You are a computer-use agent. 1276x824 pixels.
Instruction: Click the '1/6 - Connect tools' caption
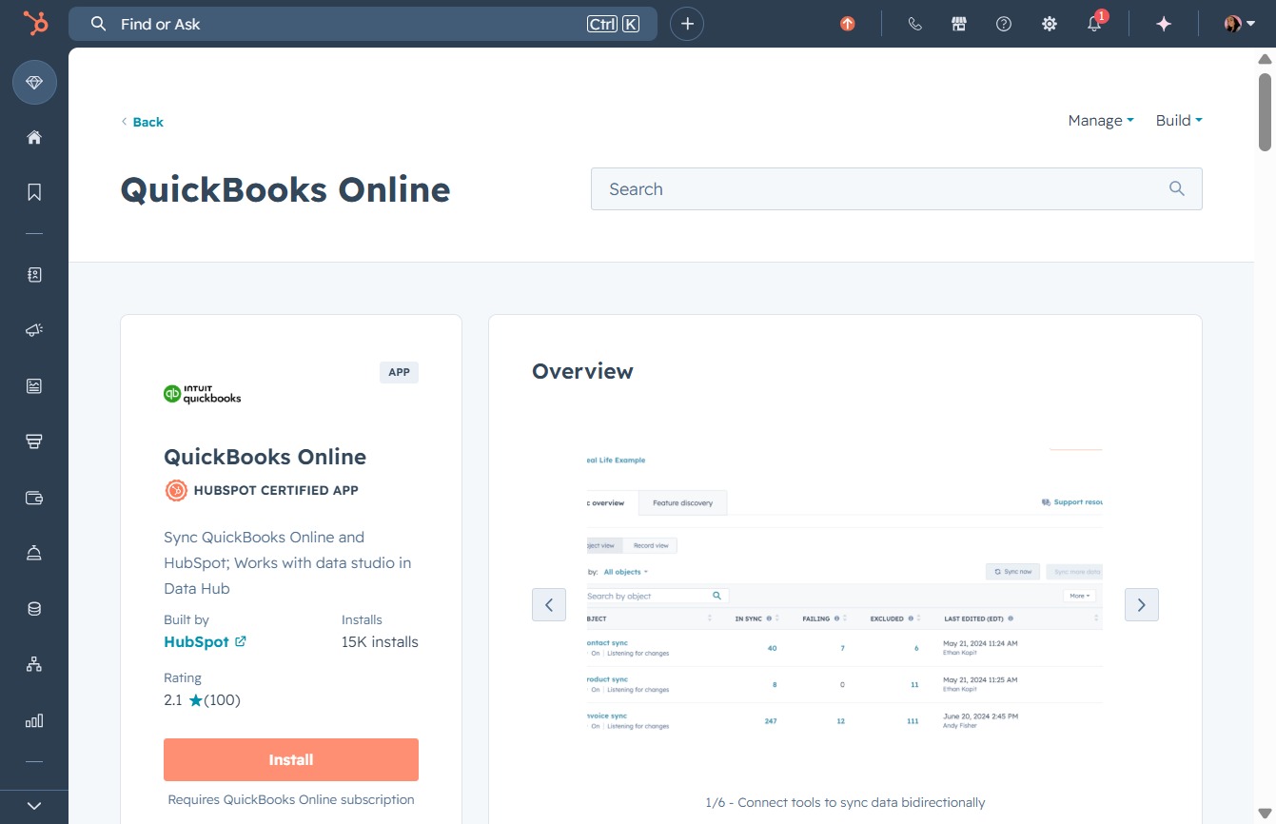(x=845, y=802)
